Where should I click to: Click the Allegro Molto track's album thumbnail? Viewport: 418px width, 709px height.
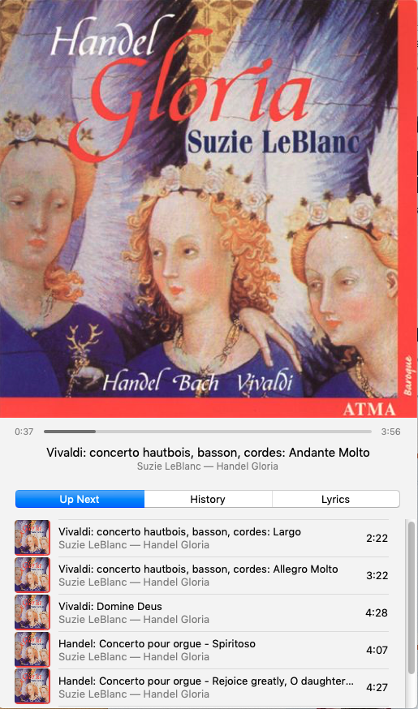(x=32, y=574)
